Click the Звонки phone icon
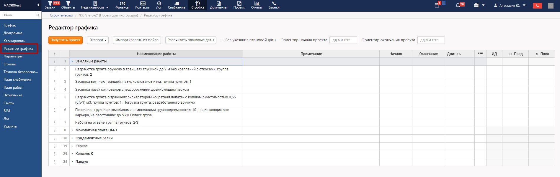560x177 pixels. [x=274, y=4]
